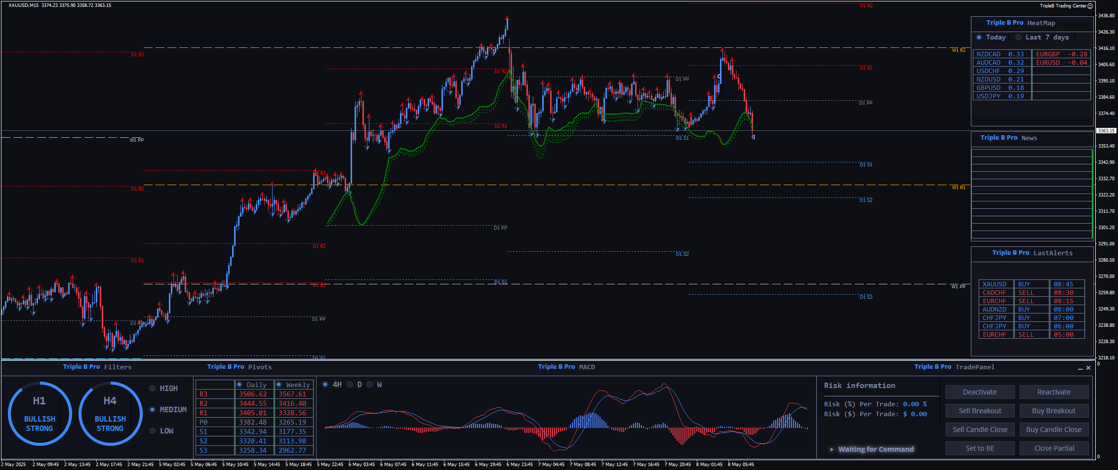Switch MACD to W timeframe
Viewport: 1118px width, 470px height.
(370, 385)
